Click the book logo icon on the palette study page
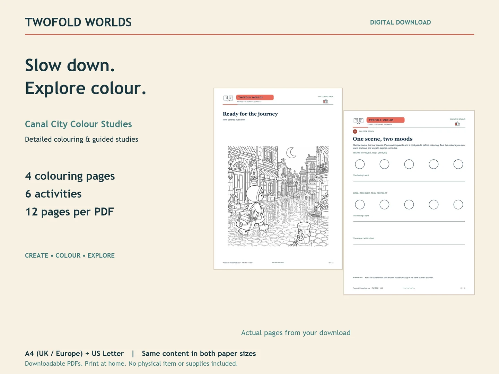499x374 pixels. pyautogui.click(x=358, y=121)
